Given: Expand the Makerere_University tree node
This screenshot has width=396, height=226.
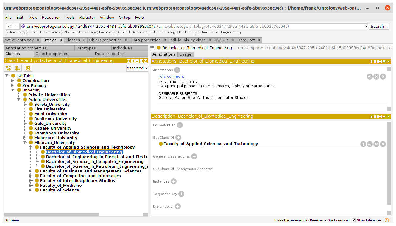Looking at the screenshot, I should pyautogui.click(x=25, y=138).
